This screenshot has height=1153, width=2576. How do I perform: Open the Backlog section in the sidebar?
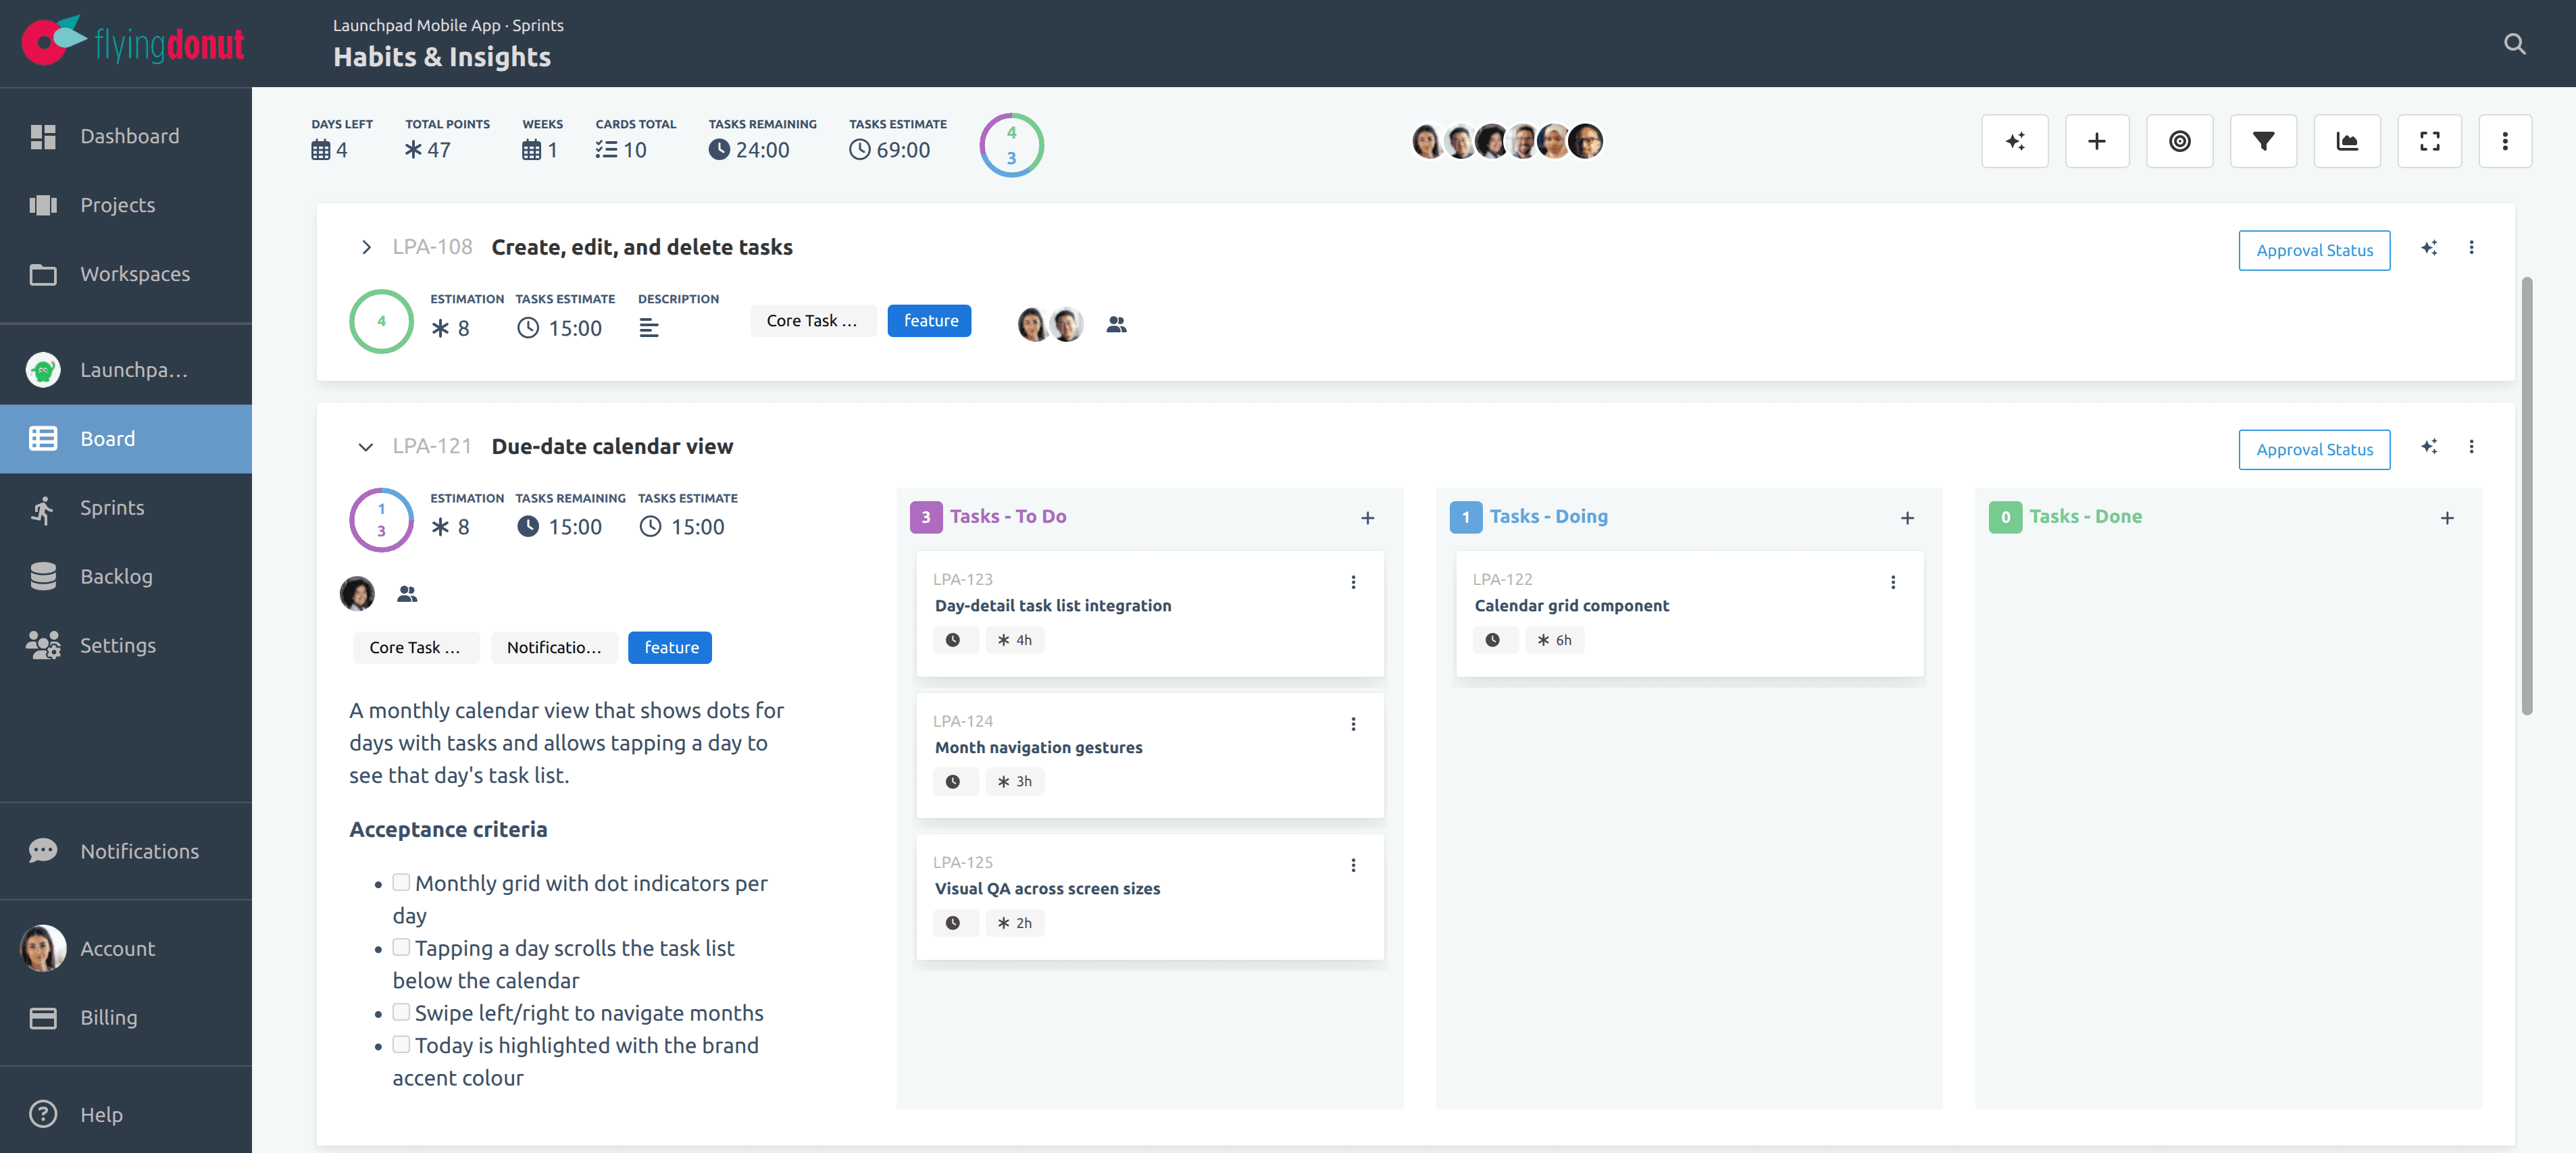click(x=117, y=576)
